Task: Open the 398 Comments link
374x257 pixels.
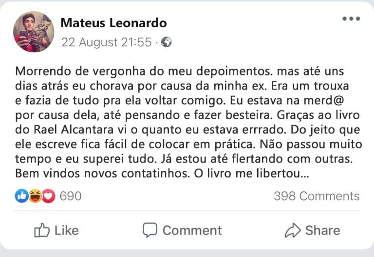Action: 317,196
